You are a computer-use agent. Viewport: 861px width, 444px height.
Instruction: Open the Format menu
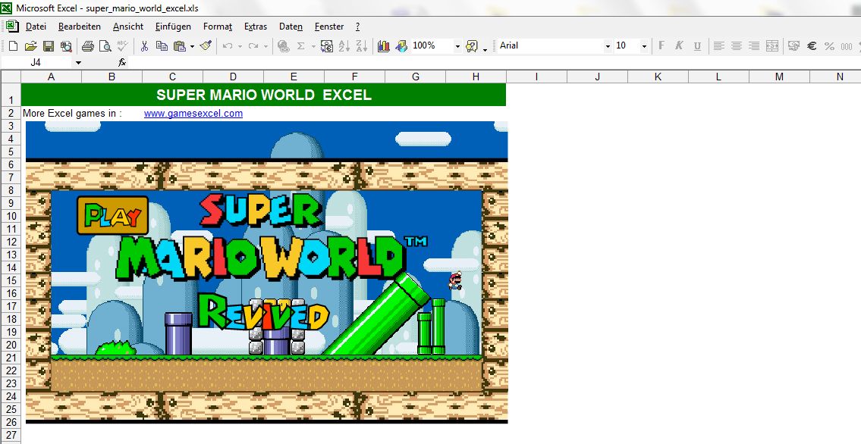click(218, 27)
